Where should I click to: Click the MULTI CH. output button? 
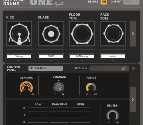tap(131, 2)
